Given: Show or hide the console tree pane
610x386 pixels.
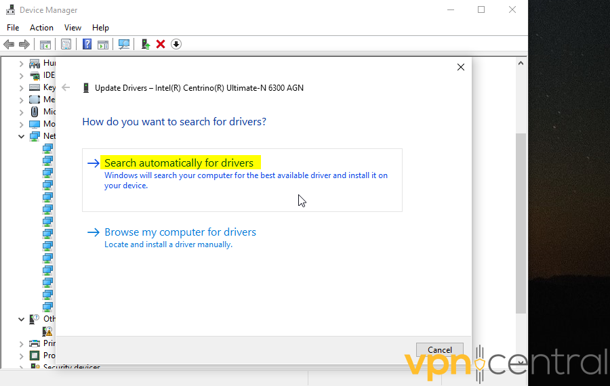Looking at the screenshot, I should 45,44.
